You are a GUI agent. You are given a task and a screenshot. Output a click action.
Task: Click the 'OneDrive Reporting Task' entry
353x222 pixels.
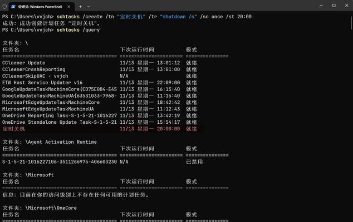60,115
